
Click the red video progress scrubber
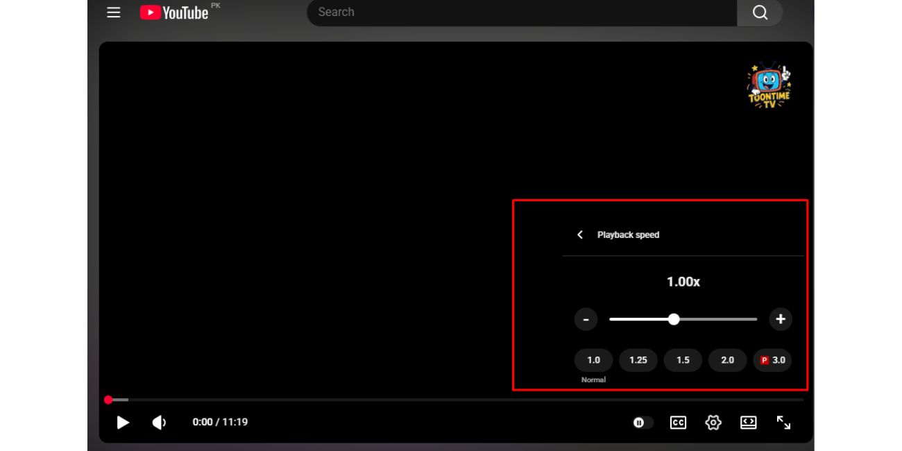point(108,400)
